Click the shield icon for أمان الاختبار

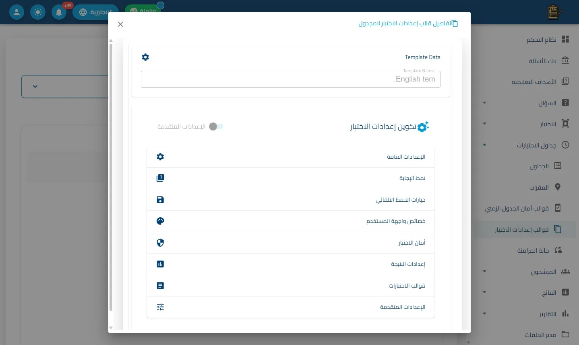[160, 243]
